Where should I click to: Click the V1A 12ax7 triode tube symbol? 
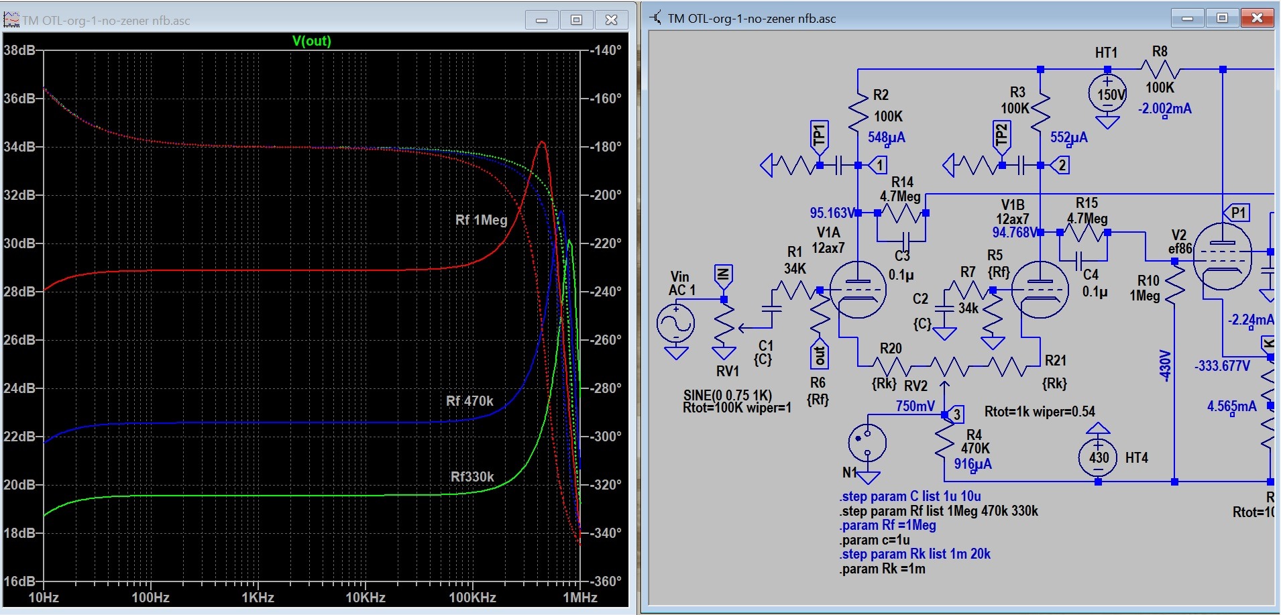(858, 290)
